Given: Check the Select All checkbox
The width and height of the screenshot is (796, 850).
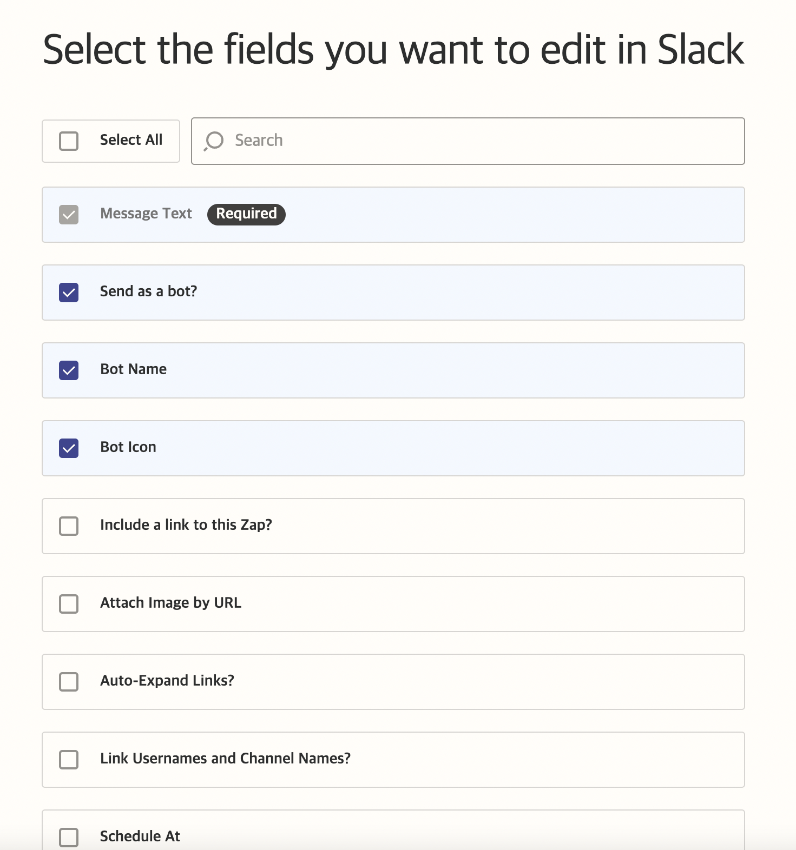Looking at the screenshot, I should point(69,141).
